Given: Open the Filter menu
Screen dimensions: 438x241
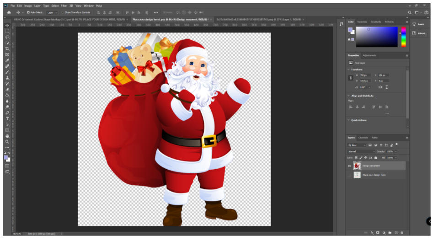Looking at the screenshot, I should tap(64, 5).
